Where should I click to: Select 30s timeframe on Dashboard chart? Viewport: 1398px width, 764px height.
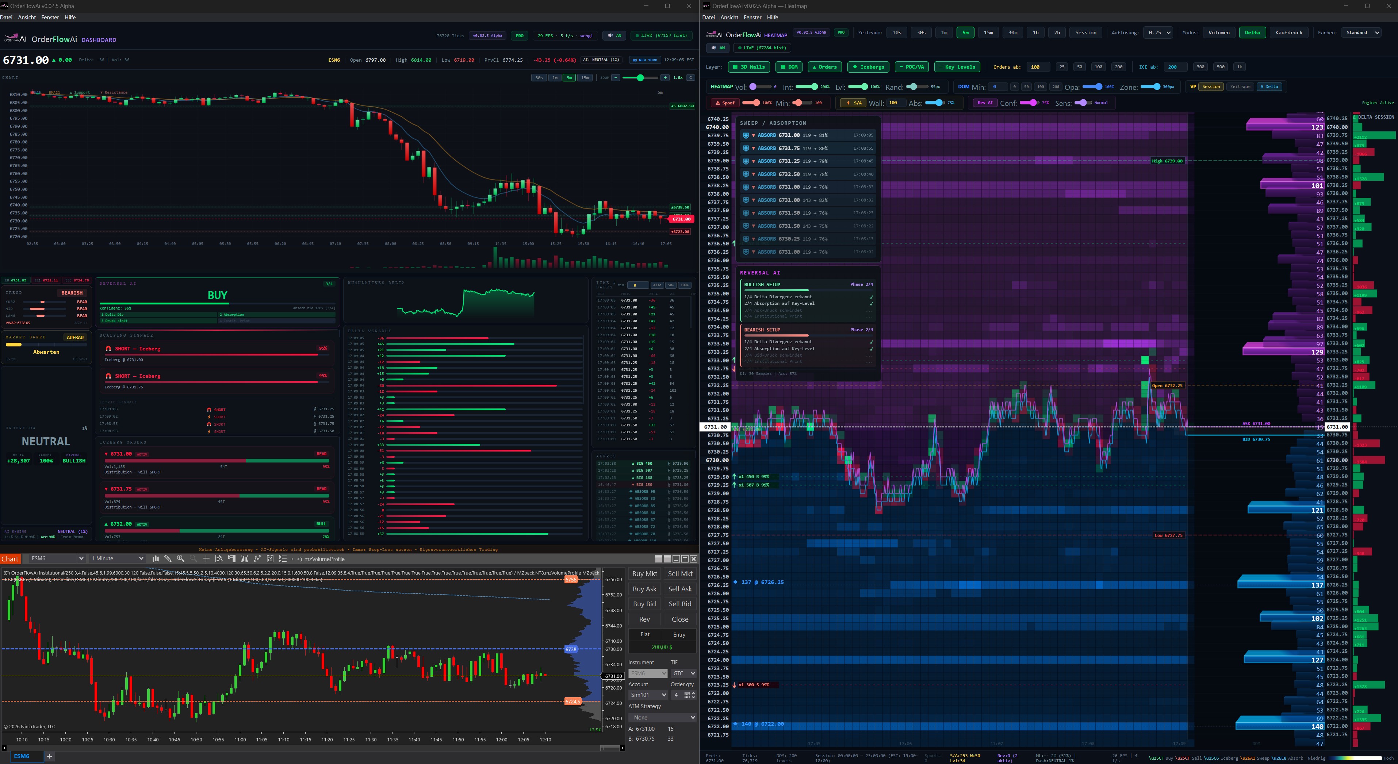point(539,78)
